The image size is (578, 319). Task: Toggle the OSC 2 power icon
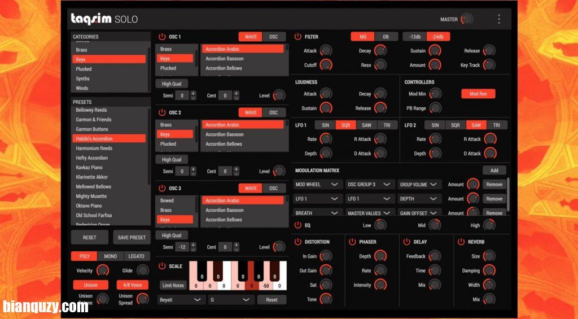[x=162, y=112]
